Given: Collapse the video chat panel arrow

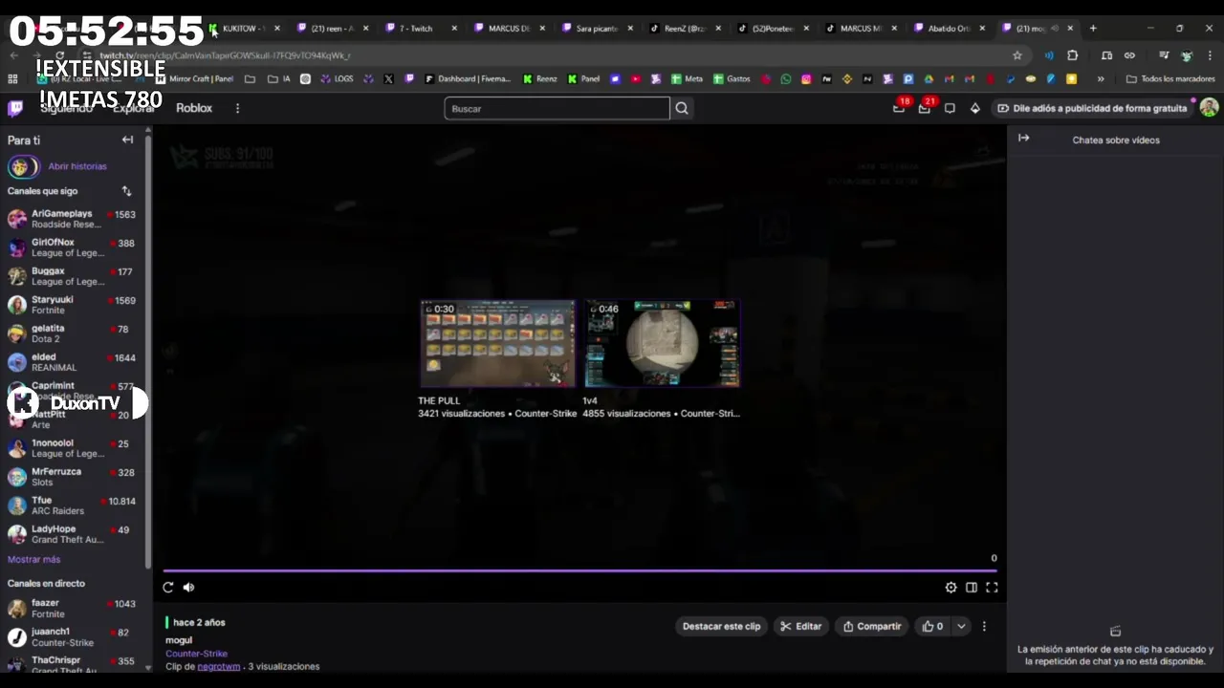Looking at the screenshot, I should tap(1024, 139).
